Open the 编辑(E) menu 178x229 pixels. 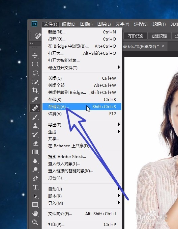68,24
